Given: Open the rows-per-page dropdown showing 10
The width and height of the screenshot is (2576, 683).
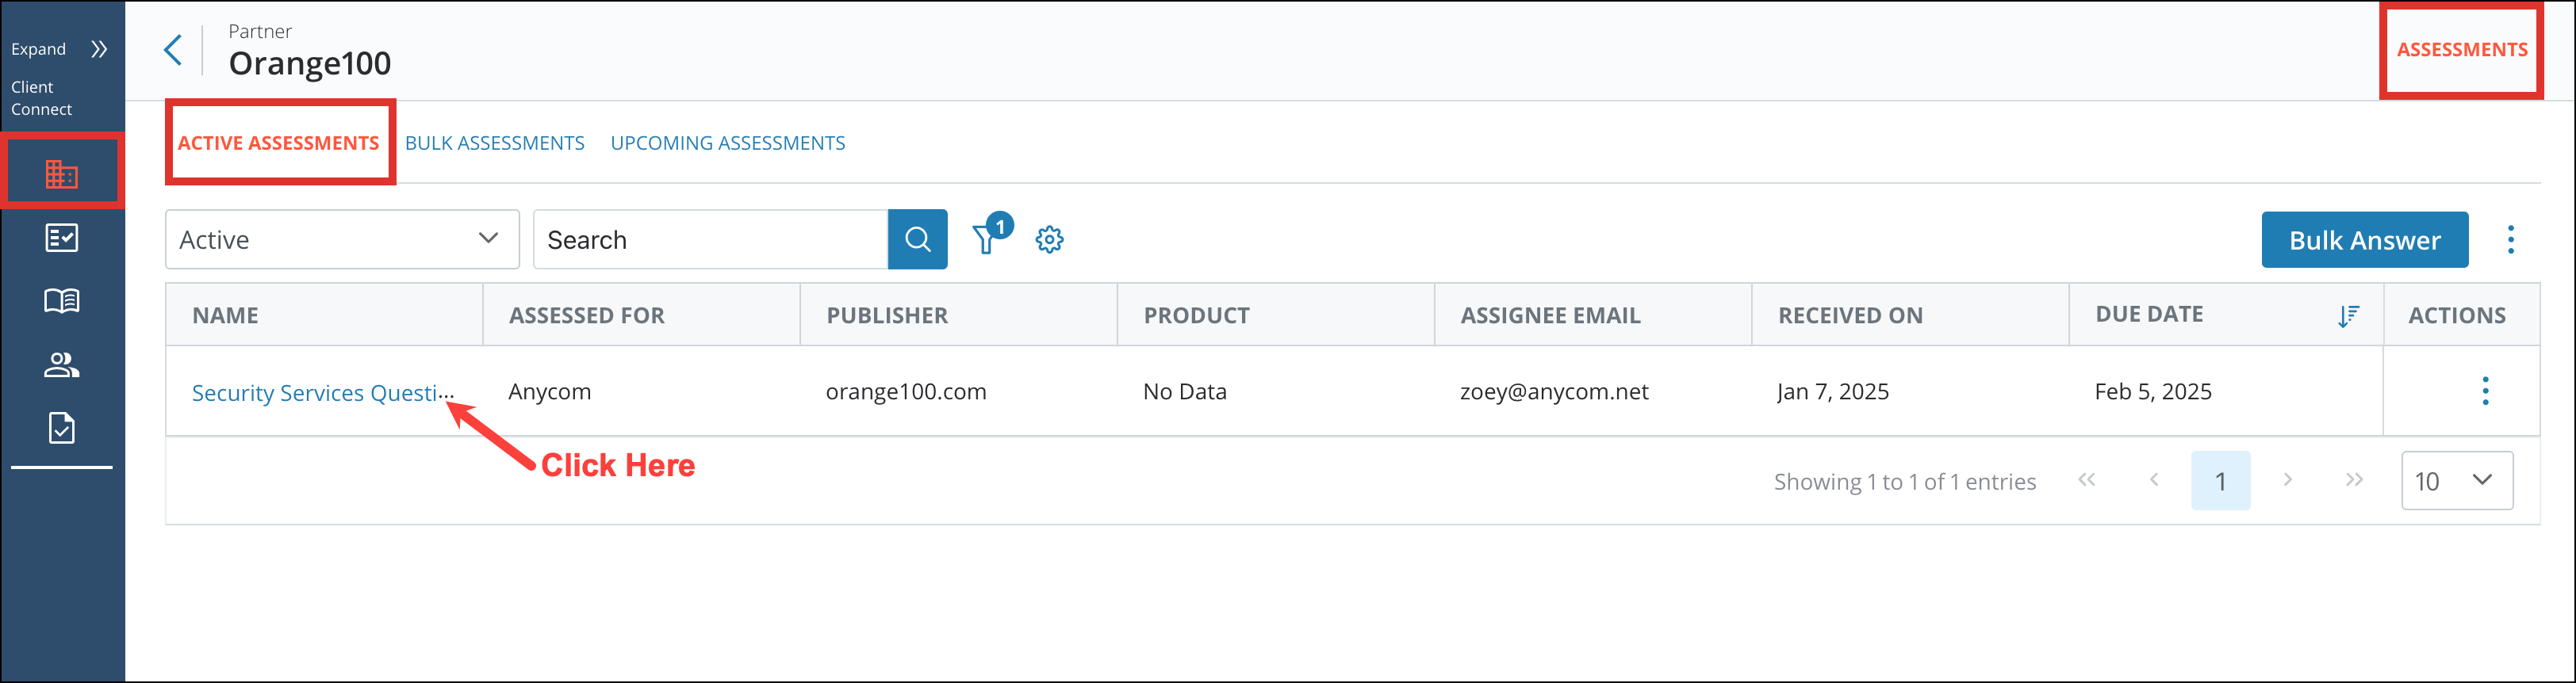Looking at the screenshot, I should point(2456,480).
